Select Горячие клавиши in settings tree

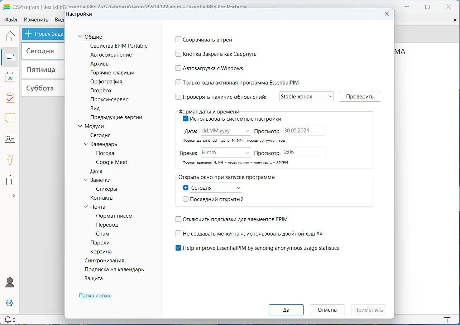(x=112, y=72)
